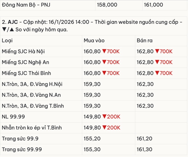Select the "Mua vào" column header
The width and height of the screenshot is (188, 157).
(94, 41)
